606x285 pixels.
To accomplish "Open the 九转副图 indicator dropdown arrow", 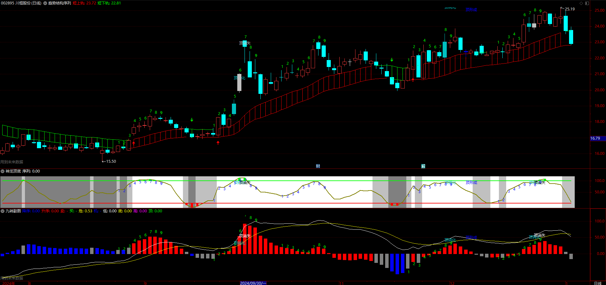I will (x=3, y=211).
